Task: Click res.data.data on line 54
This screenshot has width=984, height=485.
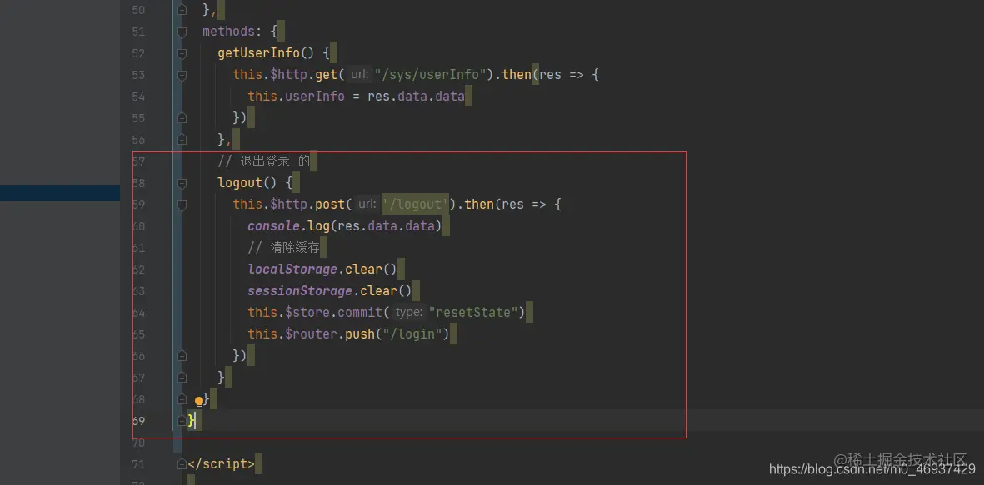Action: [416, 97]
